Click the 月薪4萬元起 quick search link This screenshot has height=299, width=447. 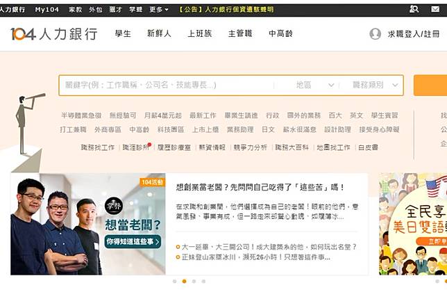(x=163, y=115)
